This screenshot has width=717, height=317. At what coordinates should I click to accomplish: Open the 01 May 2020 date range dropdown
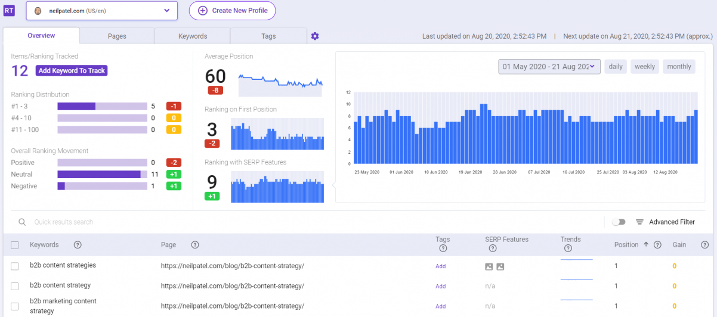(549, 67)
